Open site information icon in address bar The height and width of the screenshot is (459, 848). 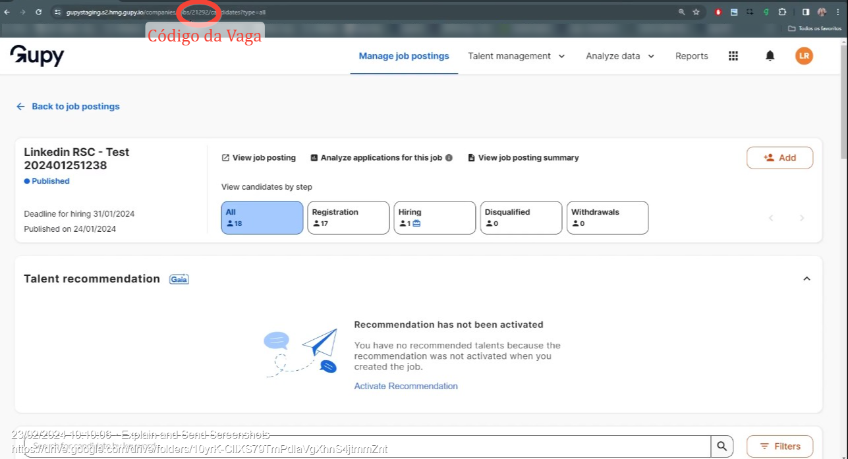tap(58, 12)
